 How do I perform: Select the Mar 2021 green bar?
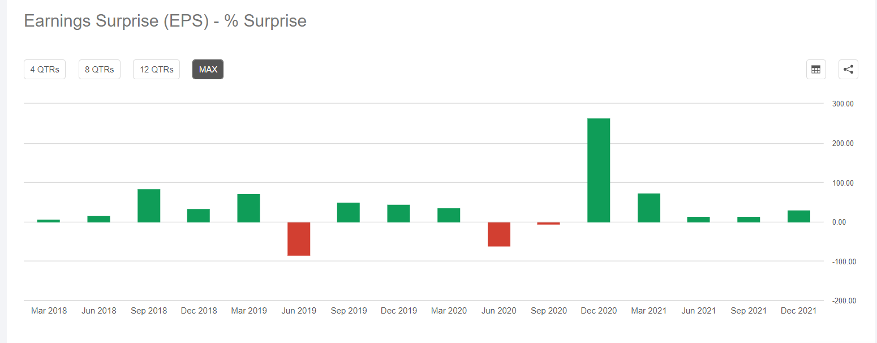coord(648,208)
